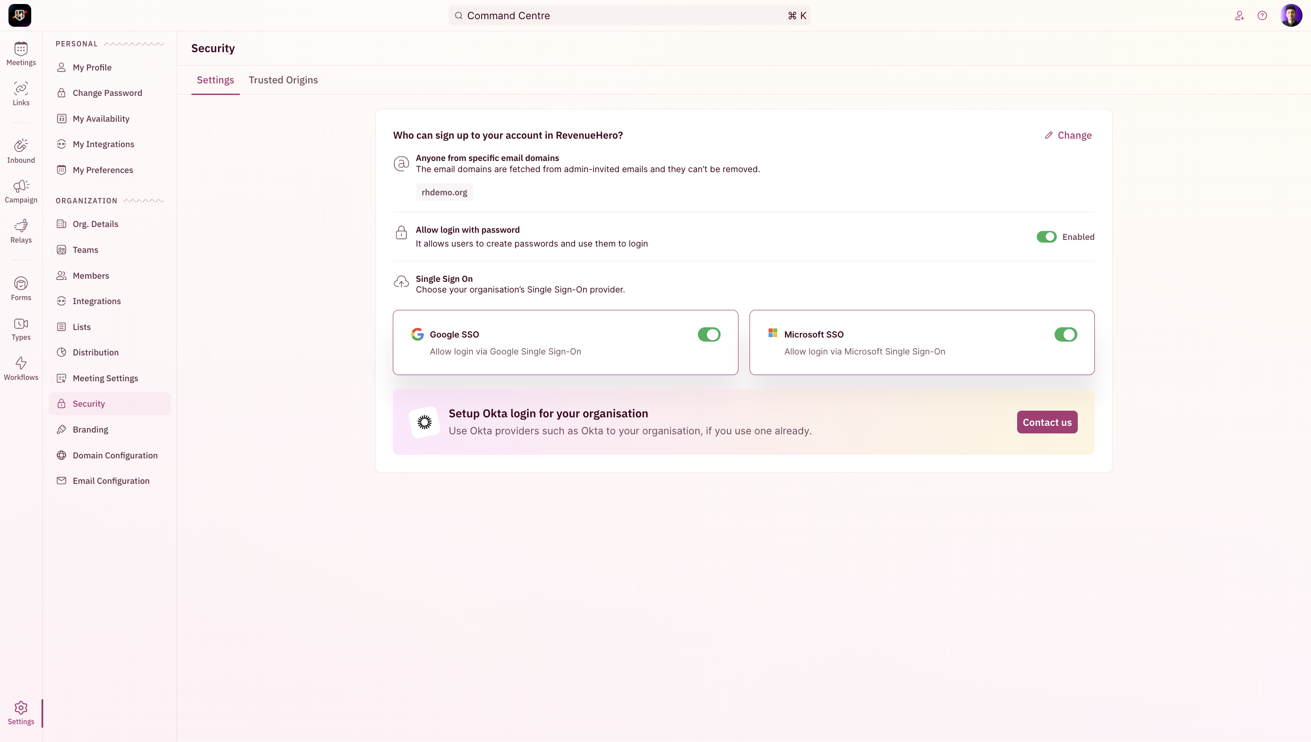Open Distribution settings
The image size is (1311, 742).
[110, 353]
